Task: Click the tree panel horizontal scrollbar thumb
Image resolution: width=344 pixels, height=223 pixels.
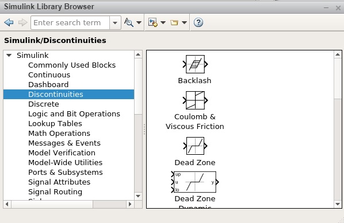Action: [52, 204]
